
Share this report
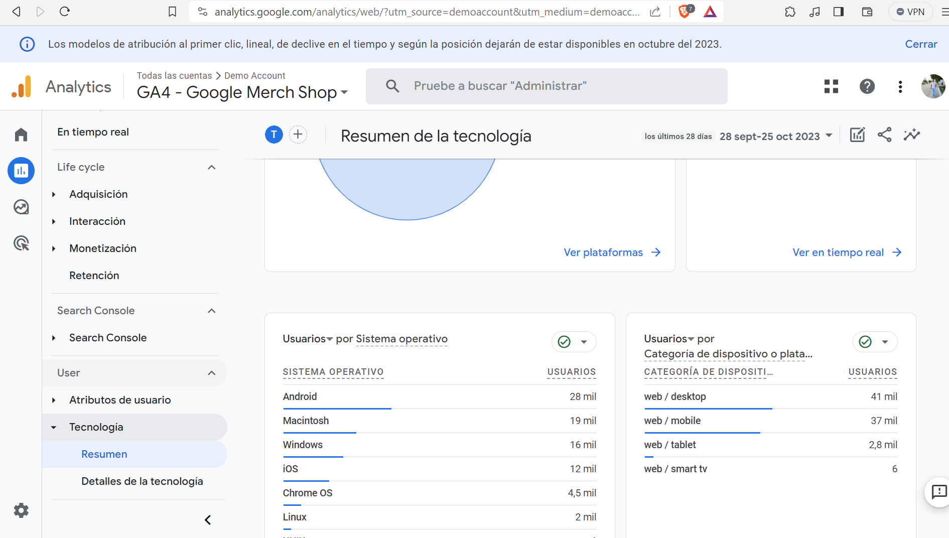(884, 134)
